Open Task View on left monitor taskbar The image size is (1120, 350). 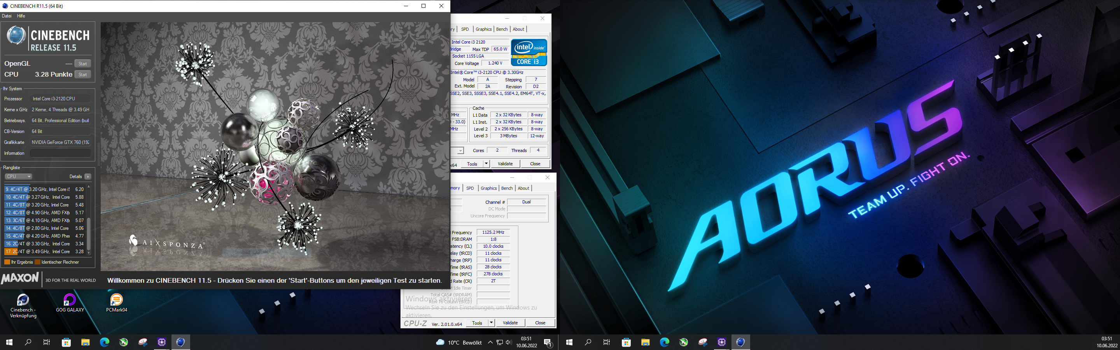pos(47,342)
